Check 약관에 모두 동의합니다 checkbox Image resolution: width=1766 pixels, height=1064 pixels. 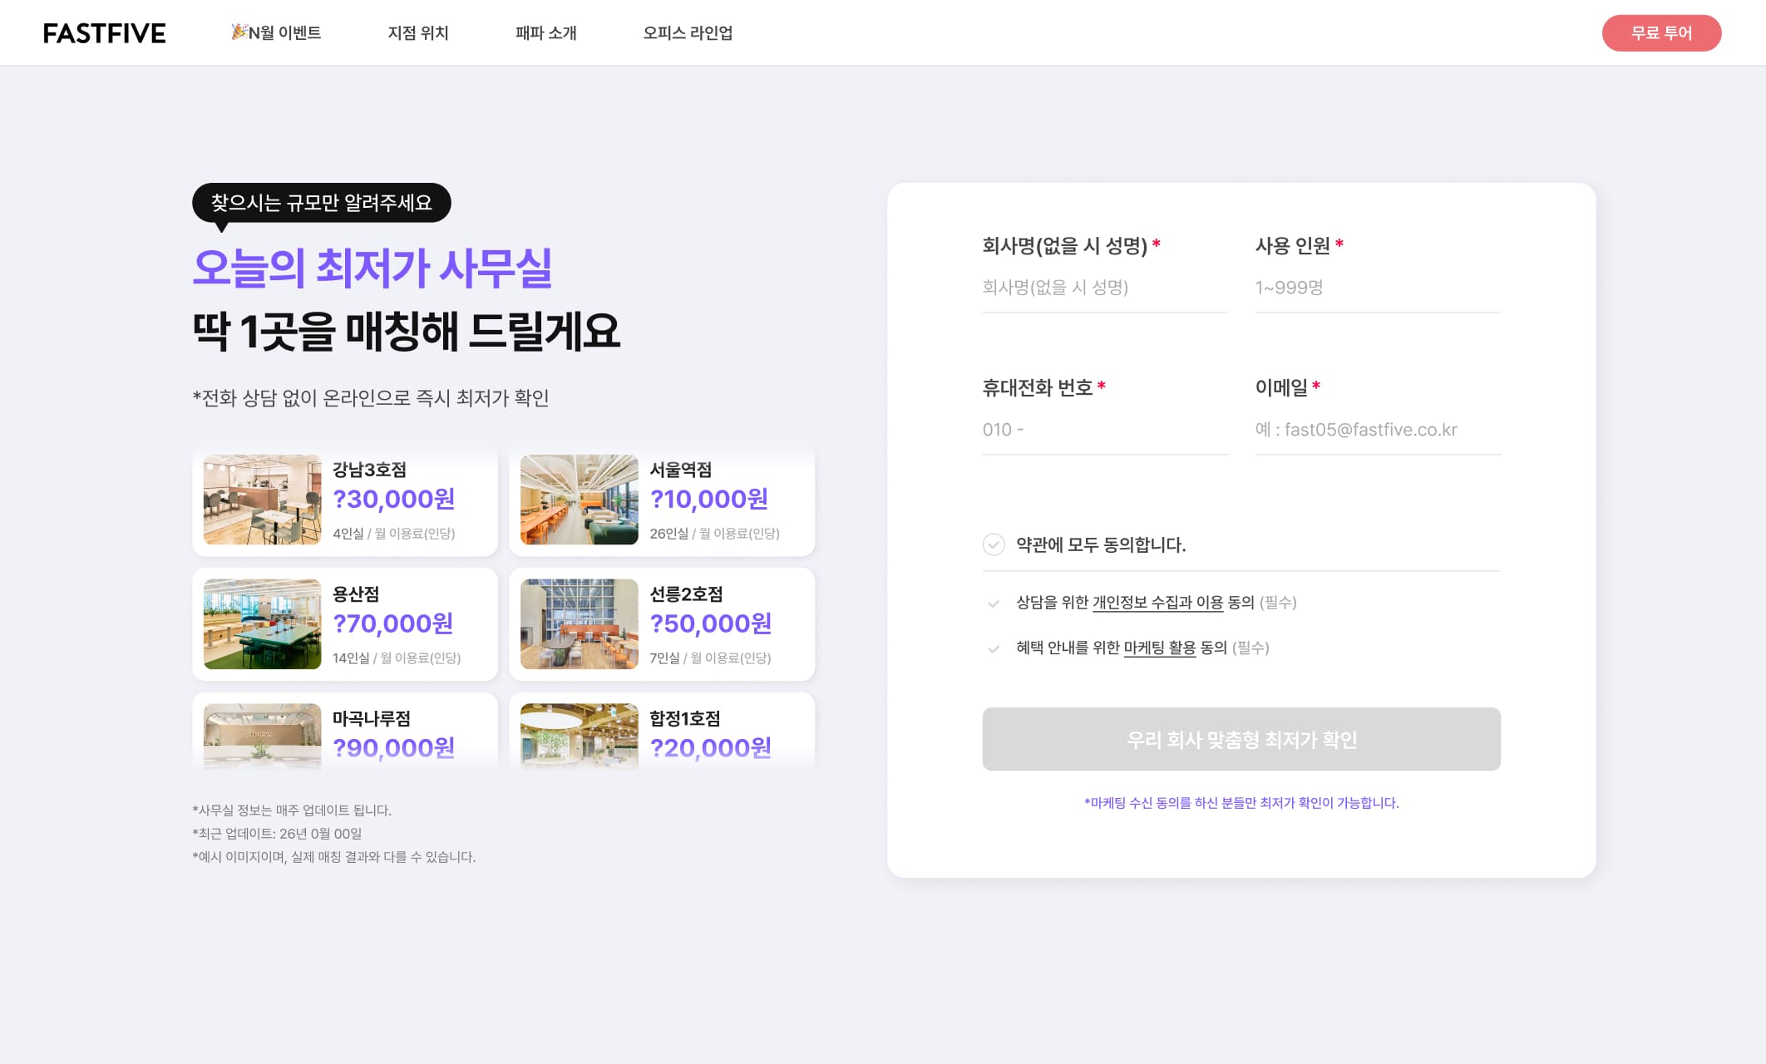pyautogui.click(x=994, y=544)
